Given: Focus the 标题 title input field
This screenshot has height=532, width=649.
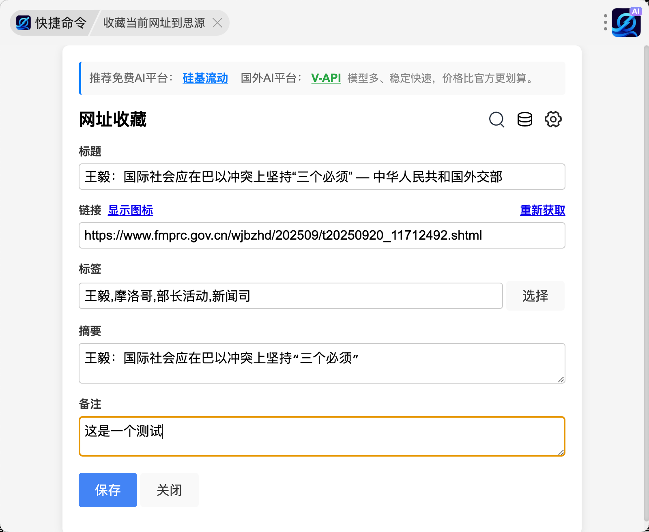Looking at the screenshot, I should pyautogui.click(x=322, y=177).
